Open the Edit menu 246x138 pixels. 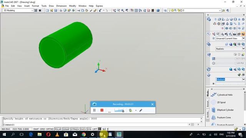(13, 6)
